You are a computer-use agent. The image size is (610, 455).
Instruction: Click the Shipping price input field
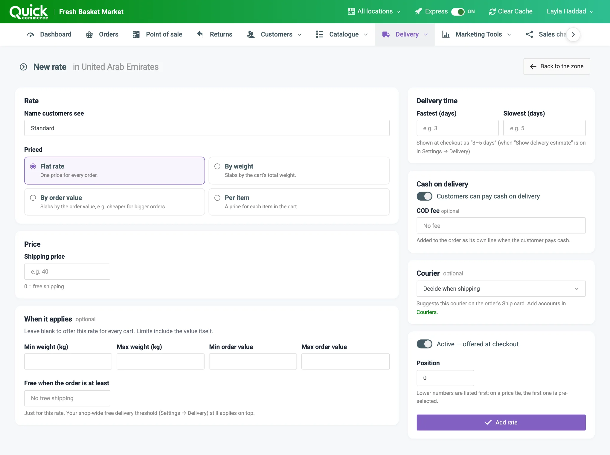67,272
